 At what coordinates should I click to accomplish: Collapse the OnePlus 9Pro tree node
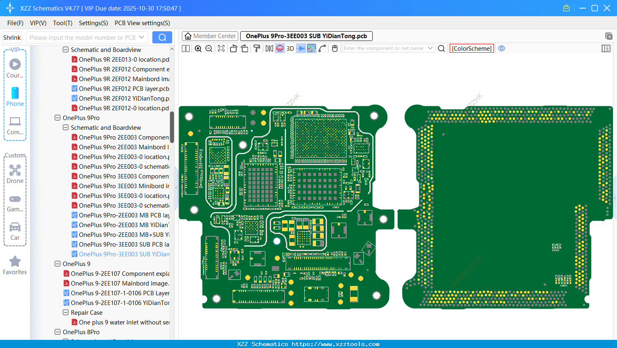(58, 118)
